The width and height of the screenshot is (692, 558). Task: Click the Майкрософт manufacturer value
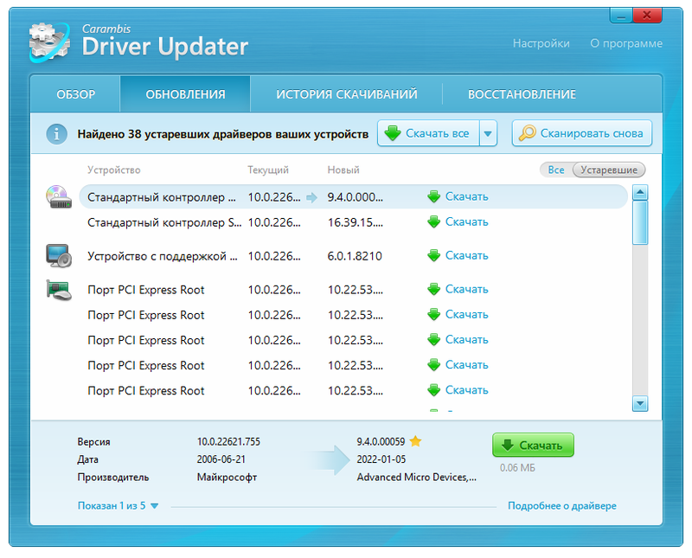click(227, 478)
